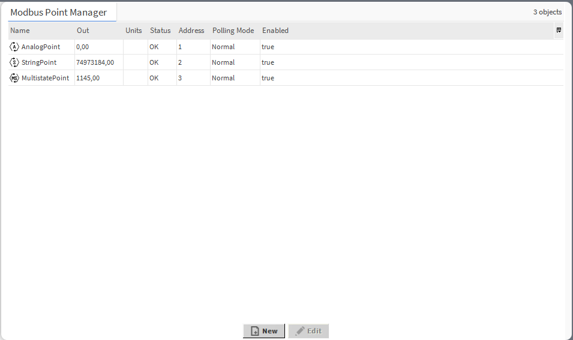Select the AnalogPoint row name
573x340 pixels.
coord(41,47)
